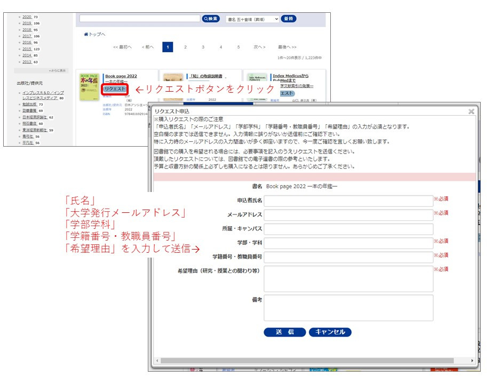
Task: Open the 書名 五十音順 sort dropdown
Action: (x=252, y=19)
